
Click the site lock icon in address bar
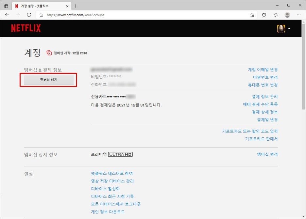click(x=42, y=15)
